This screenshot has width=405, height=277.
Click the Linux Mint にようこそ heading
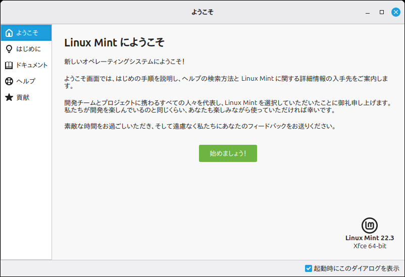pos(115,42)
